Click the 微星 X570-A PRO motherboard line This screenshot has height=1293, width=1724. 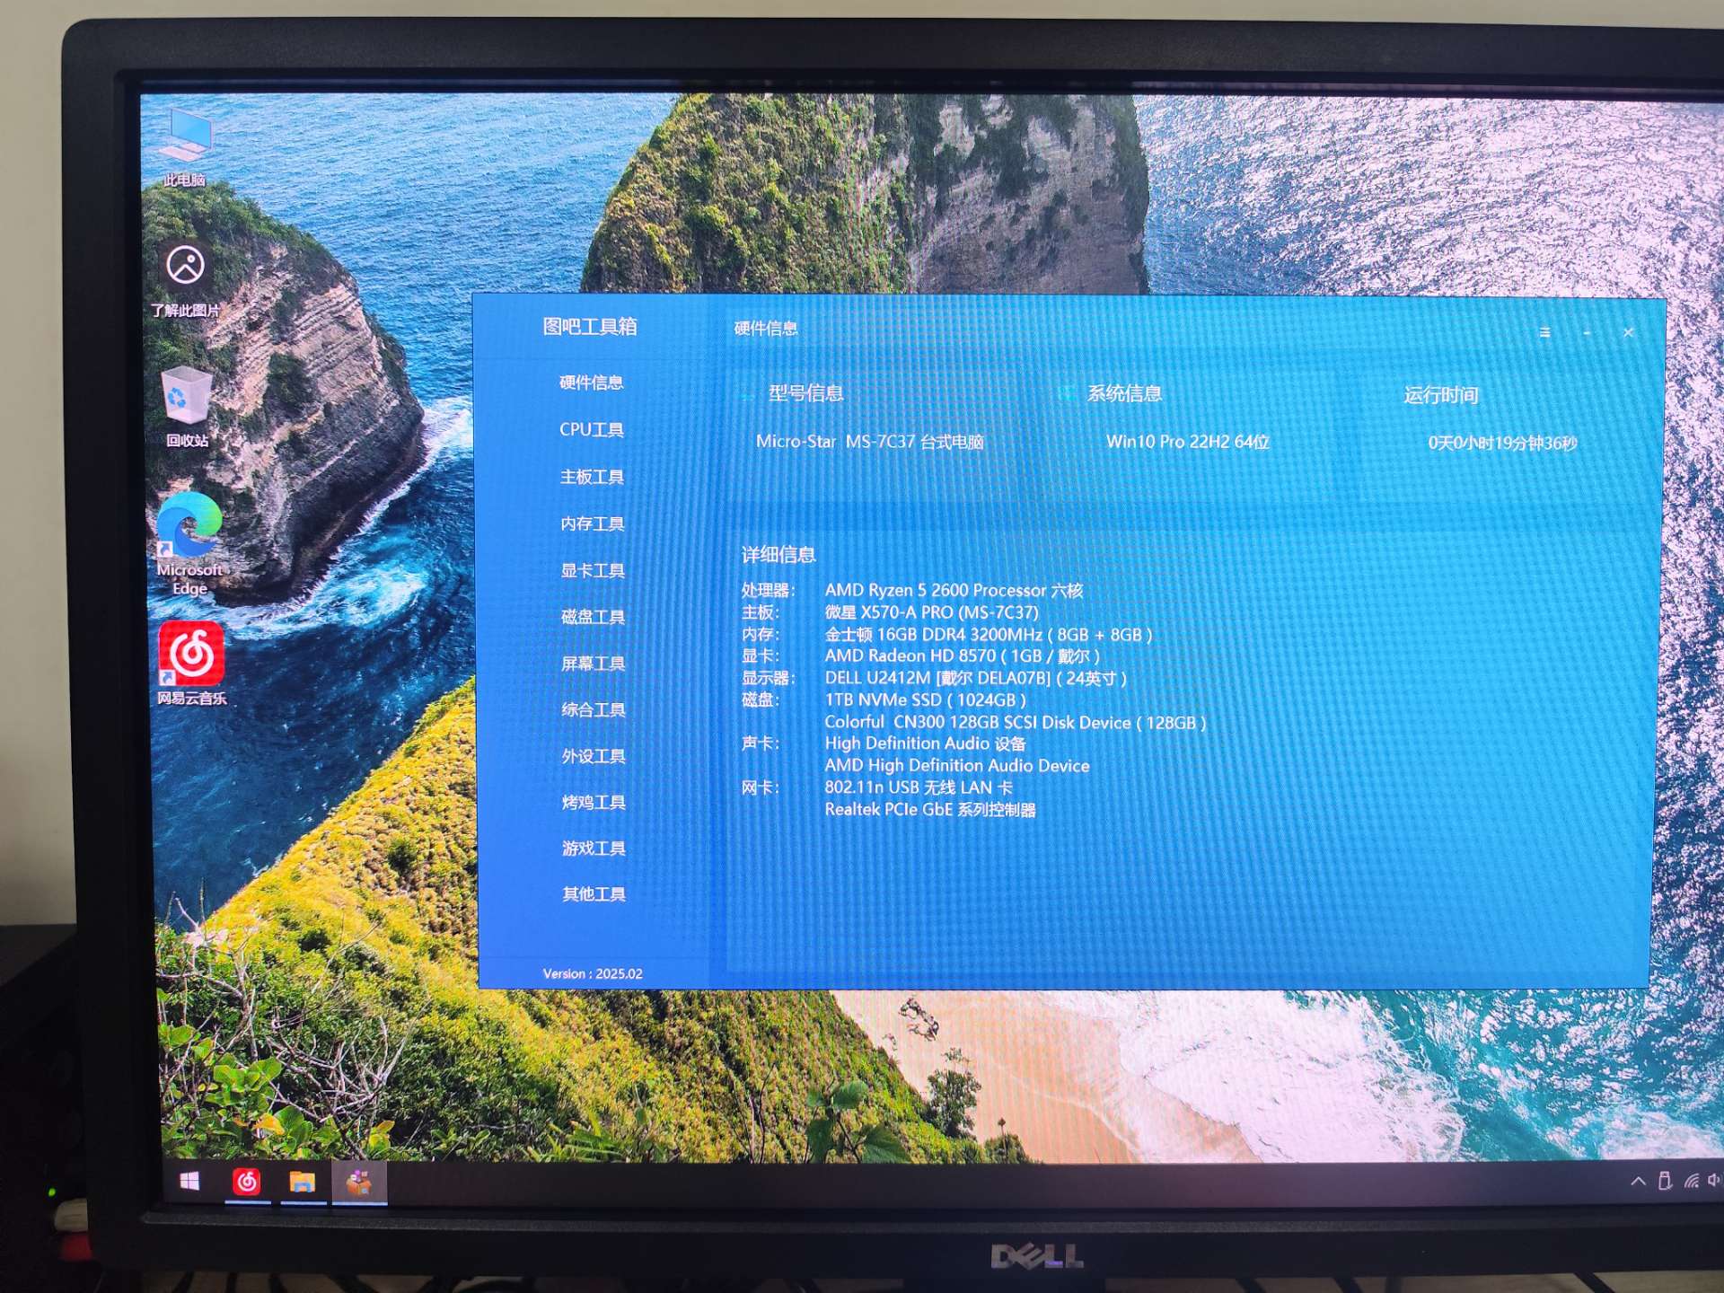[931, 612]
